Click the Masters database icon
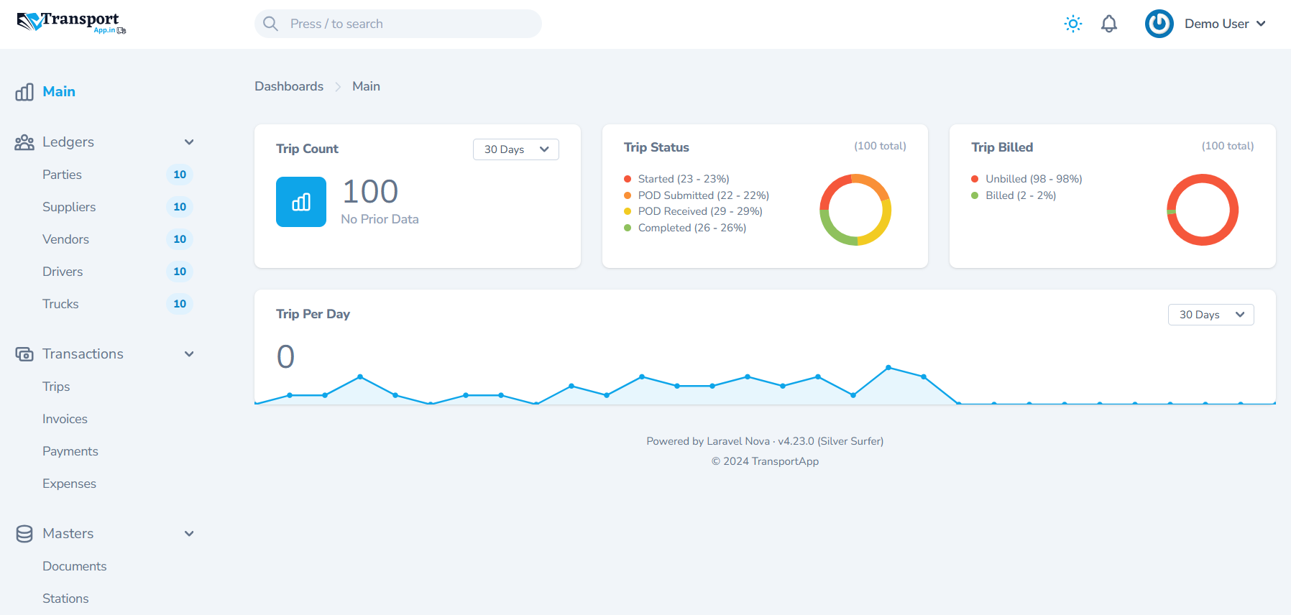1291x615 pixels. 24,534
